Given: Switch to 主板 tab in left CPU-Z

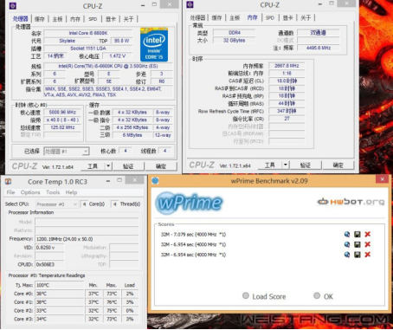Looking at the screenshot, I should point(57,19).
